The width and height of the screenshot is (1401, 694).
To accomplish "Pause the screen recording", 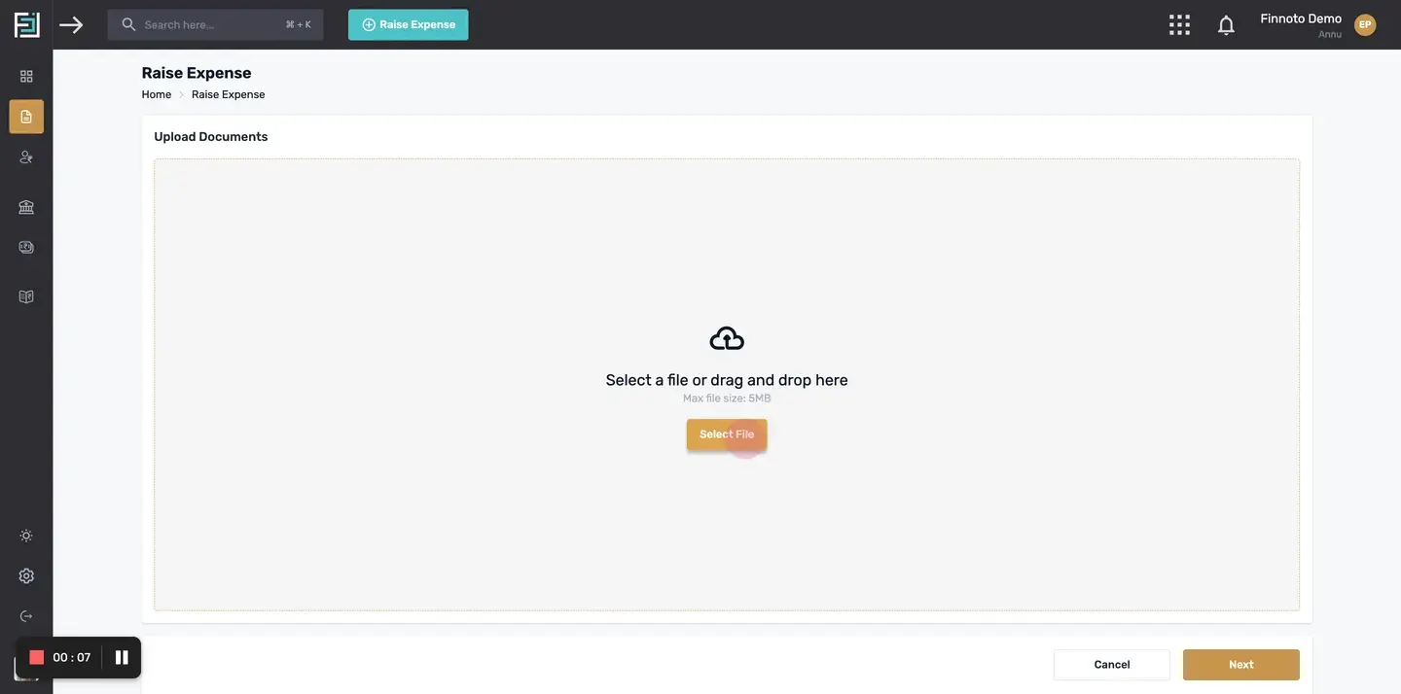I will pos(122,658).
